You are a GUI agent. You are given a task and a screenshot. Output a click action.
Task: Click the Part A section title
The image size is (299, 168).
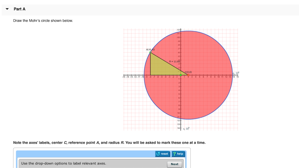coord(19,9)
